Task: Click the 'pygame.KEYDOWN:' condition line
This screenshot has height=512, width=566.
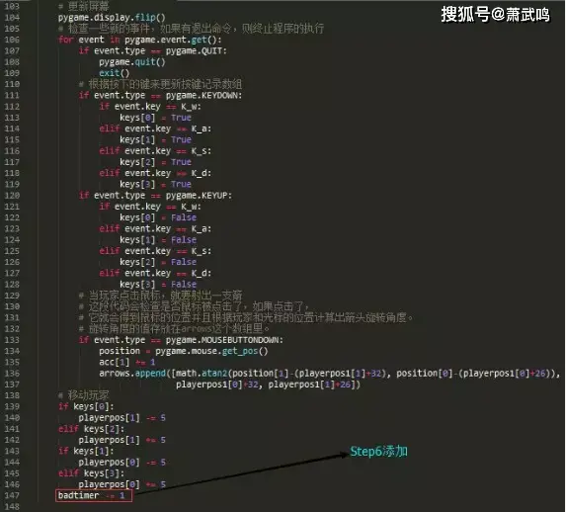Action: 160,96
